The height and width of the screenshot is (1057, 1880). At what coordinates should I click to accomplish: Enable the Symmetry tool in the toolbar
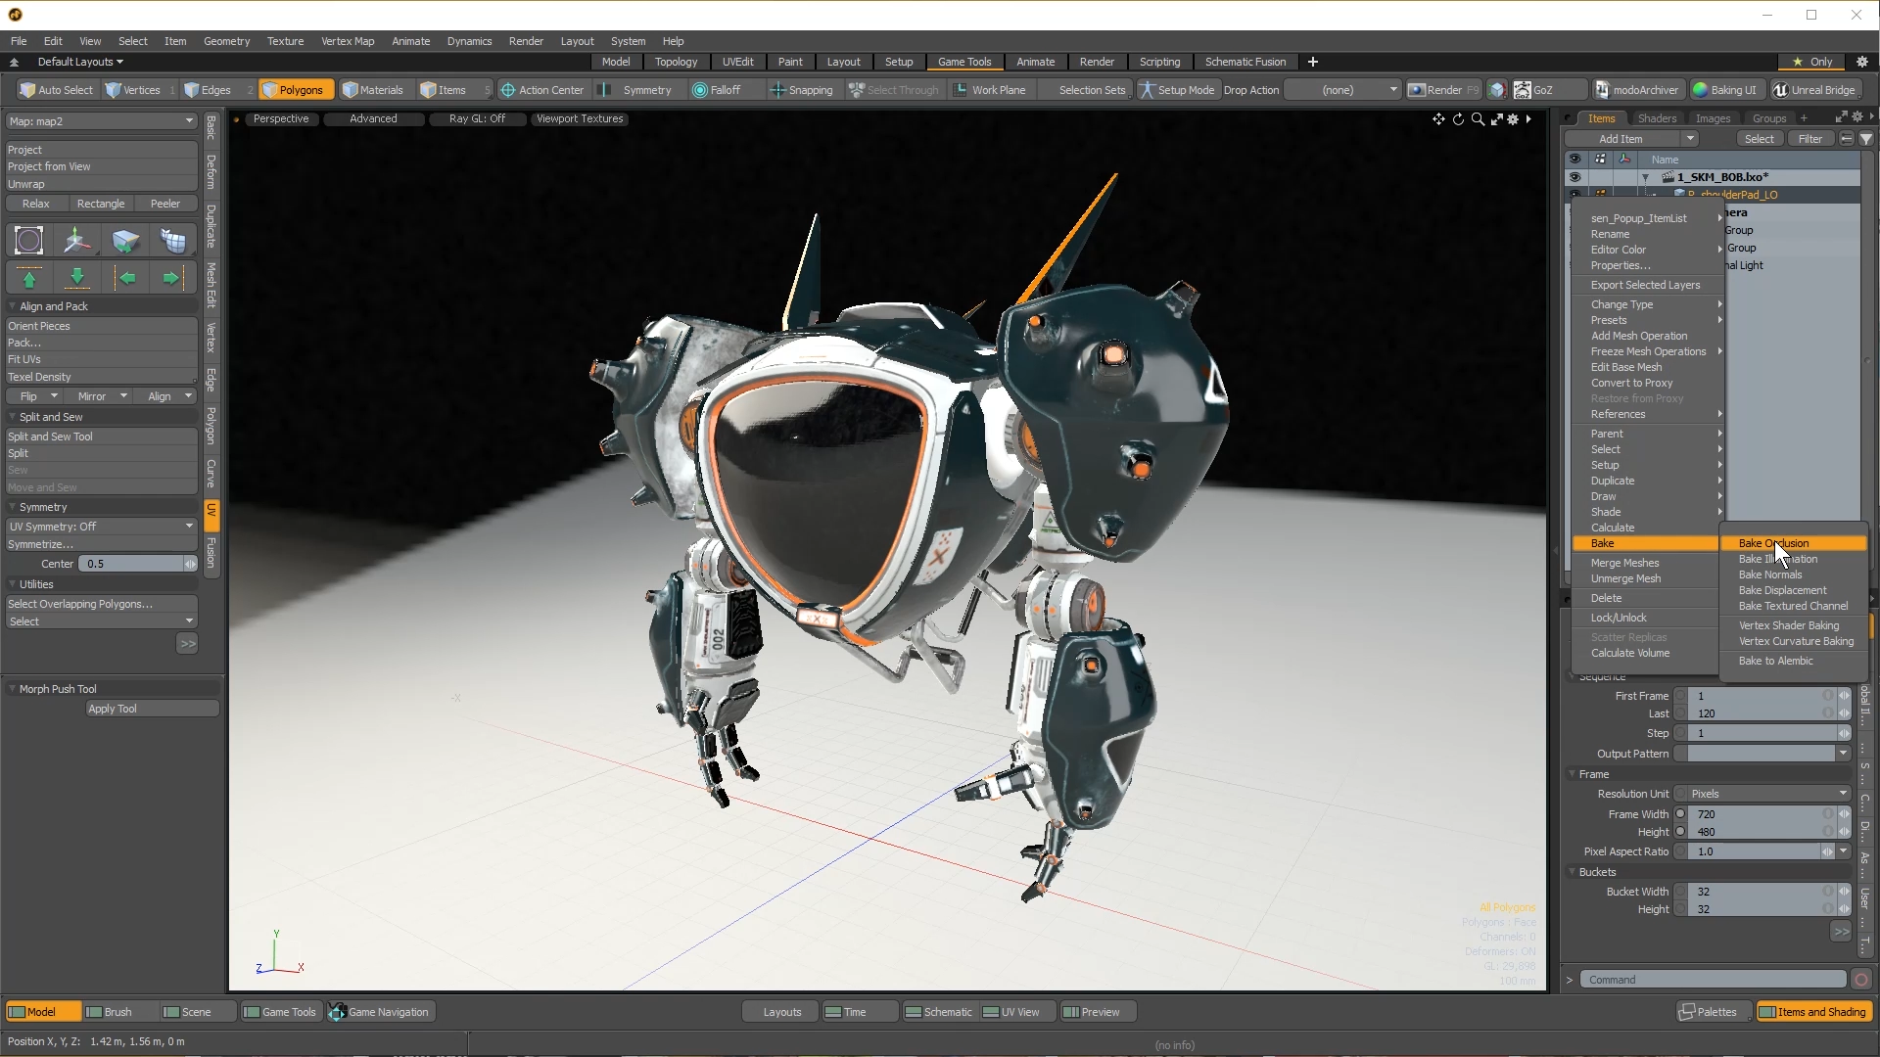[637, 89]
